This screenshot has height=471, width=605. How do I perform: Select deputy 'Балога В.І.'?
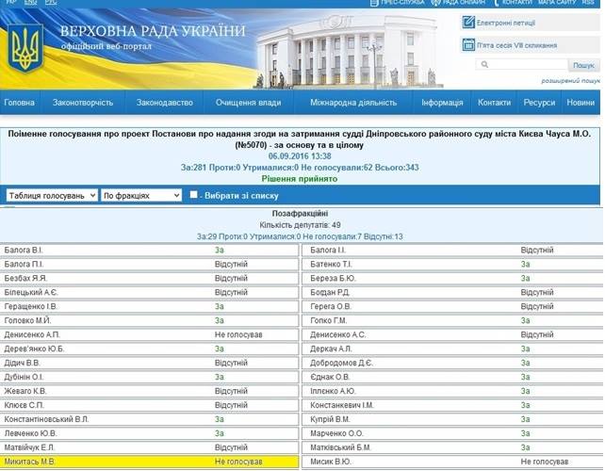[24, 250]
